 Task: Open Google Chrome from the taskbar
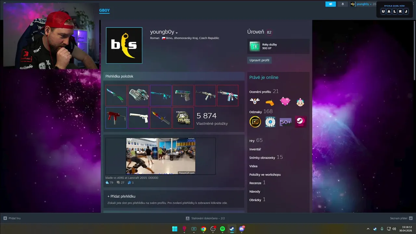tap(203, 229)
